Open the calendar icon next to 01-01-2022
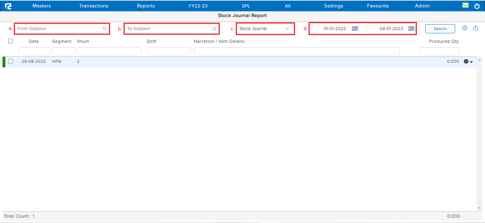Viewport: 485px width, 223px height. coord(354,28)
